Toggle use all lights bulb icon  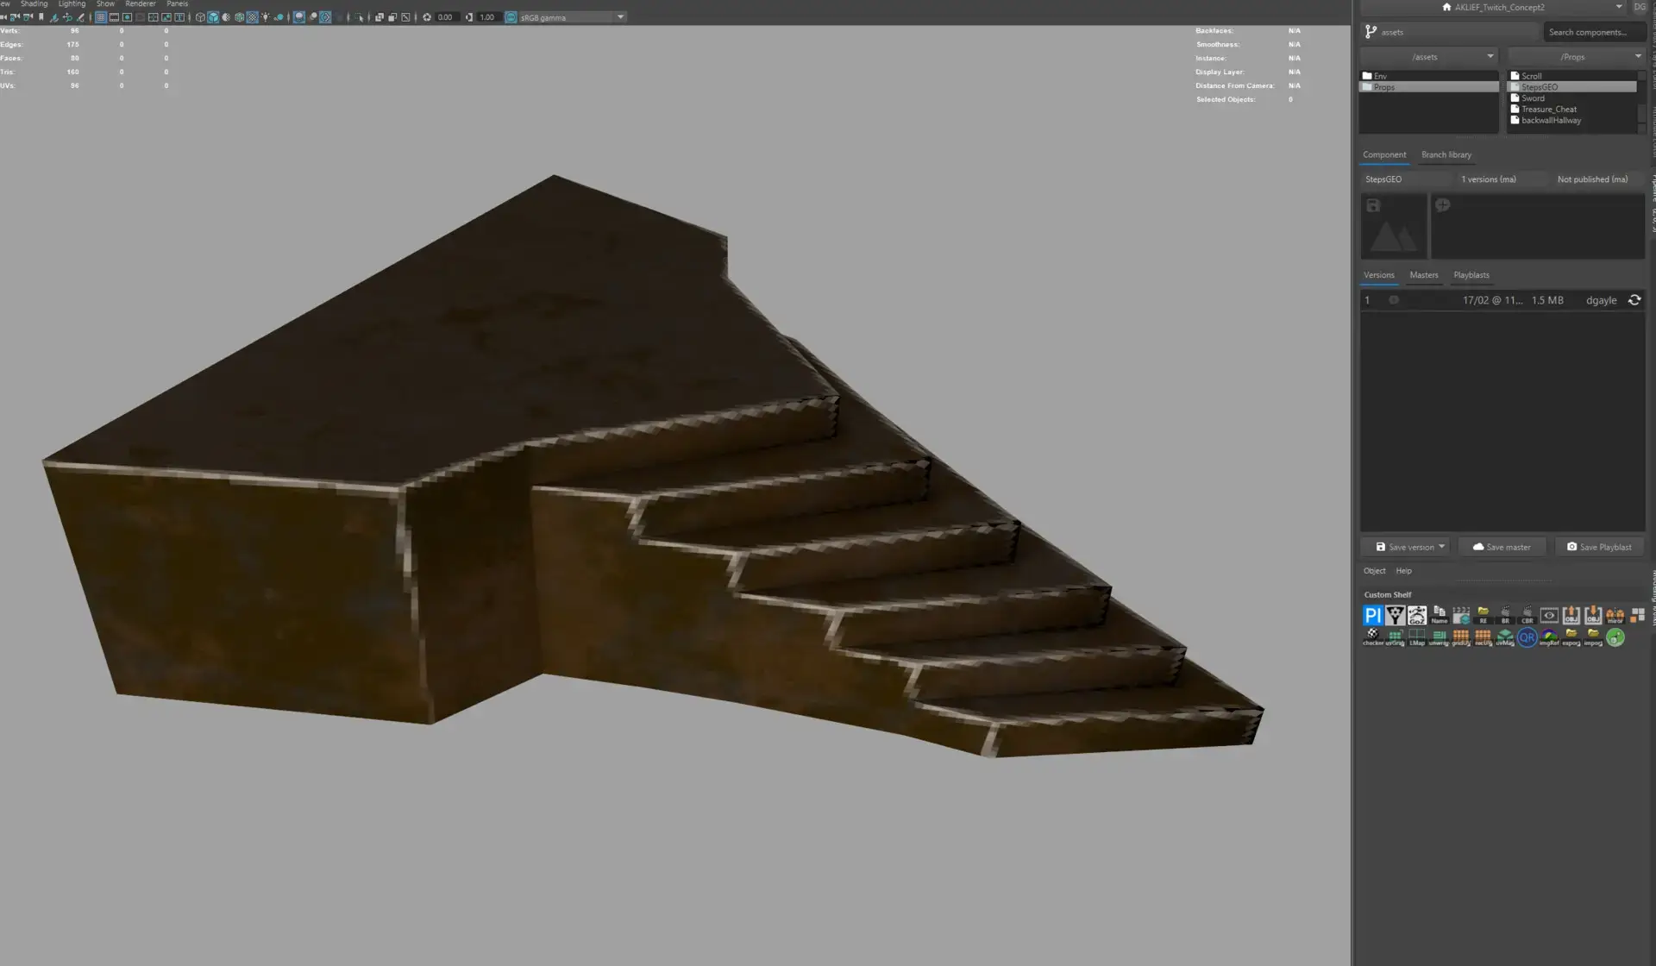tap(266, 17)
